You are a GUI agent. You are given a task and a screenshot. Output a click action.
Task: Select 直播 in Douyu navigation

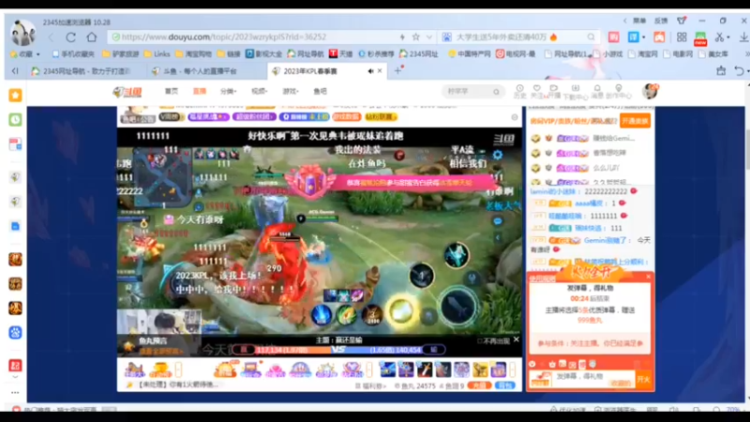[x=200, y=91]
